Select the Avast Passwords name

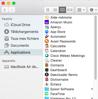63,41
